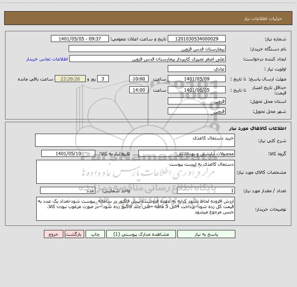Select the شماره نیاز field 1201030534000029
Image resolution: width=297 pixels, height=287 pixels.
point(197,39)
